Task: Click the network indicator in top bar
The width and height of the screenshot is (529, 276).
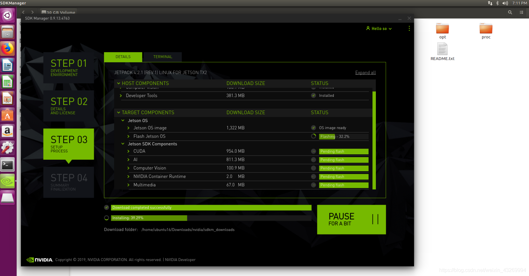Action: [x=490, y=3]
